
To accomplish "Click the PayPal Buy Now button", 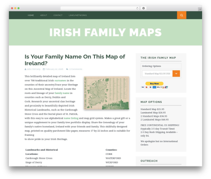I will coord(154,83).
